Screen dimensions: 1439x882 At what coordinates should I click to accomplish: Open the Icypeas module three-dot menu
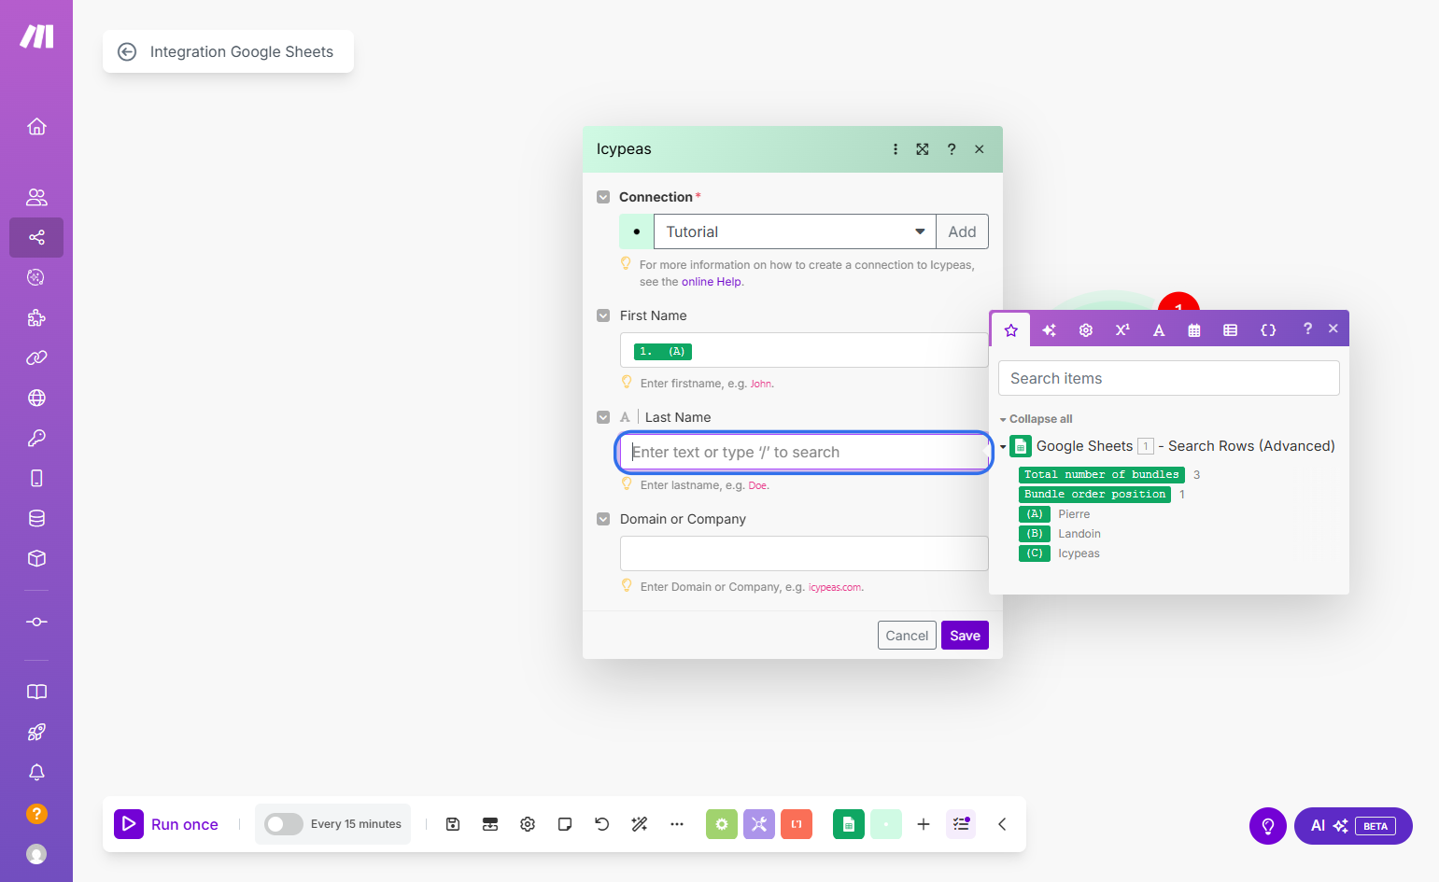click(x=896, y=149)
